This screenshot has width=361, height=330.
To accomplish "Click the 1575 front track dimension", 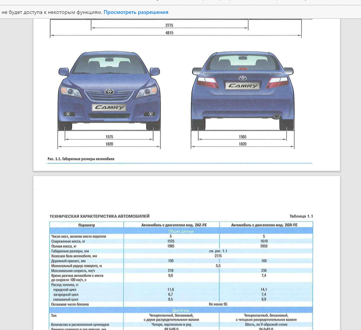I will coord(109,137).
